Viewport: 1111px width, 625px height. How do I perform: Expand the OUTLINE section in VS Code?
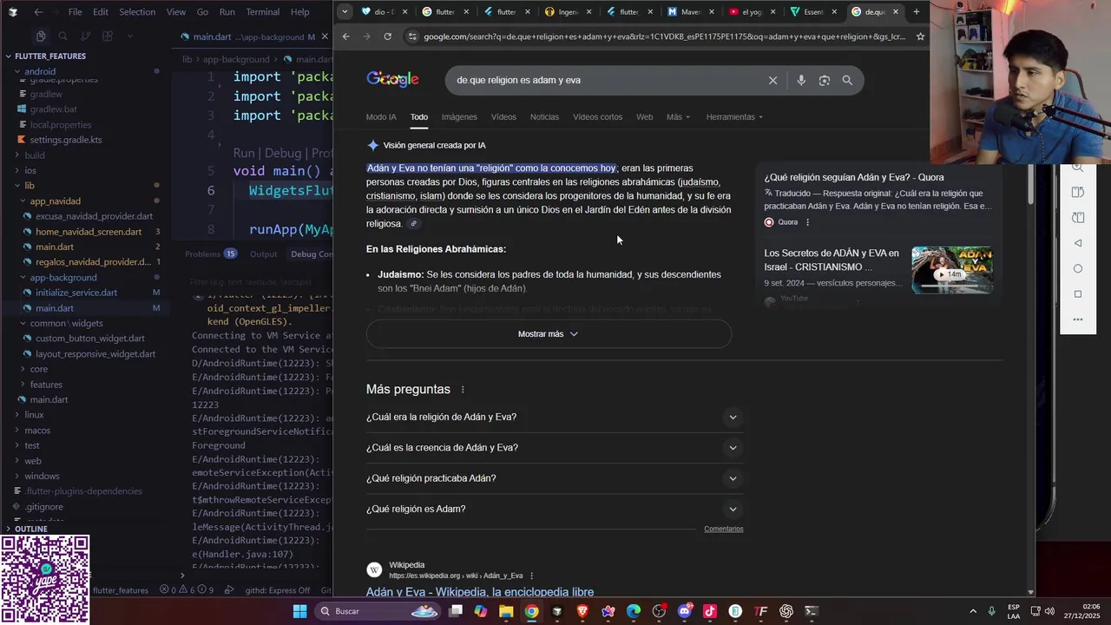coord(30,529)
